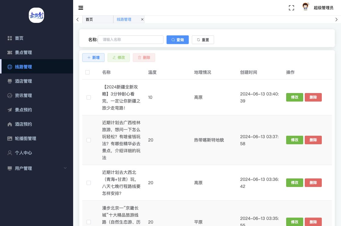Check the 2024新疆全新攻略 row checkbox
The width and height of the screenshot is (341, 226).
coord(88,97)
